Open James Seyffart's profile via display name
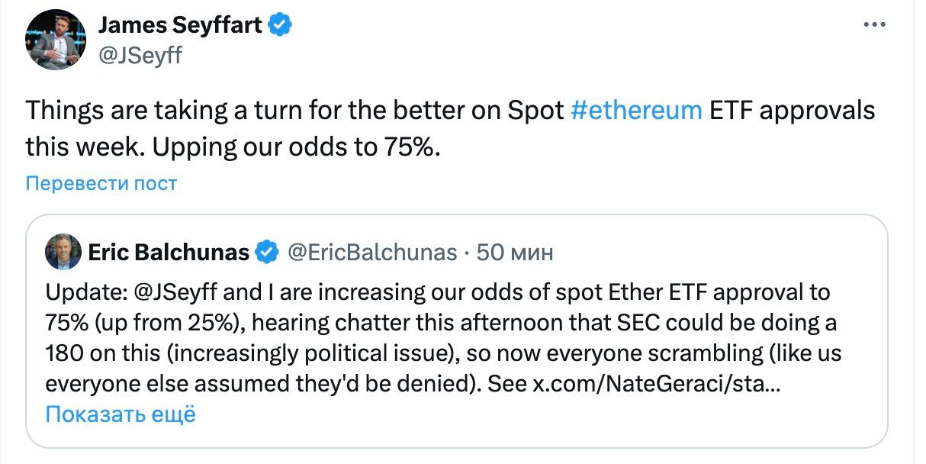926x464 pixels. pyautogui.click(x=180, y=25)
